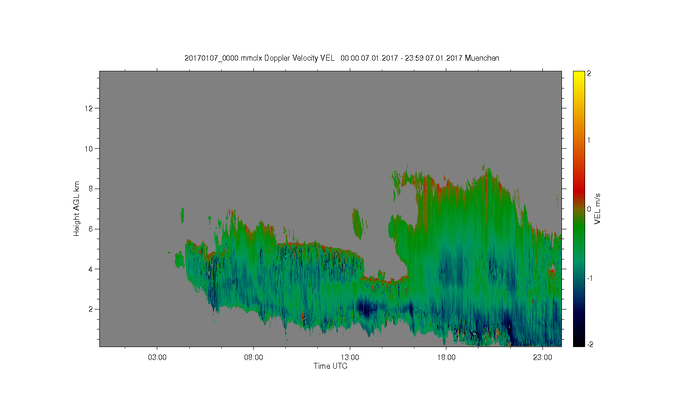Click the small isolated cloud patch near 13:00
The height and width of the screenshot is (417, 696).
[357, 223]
